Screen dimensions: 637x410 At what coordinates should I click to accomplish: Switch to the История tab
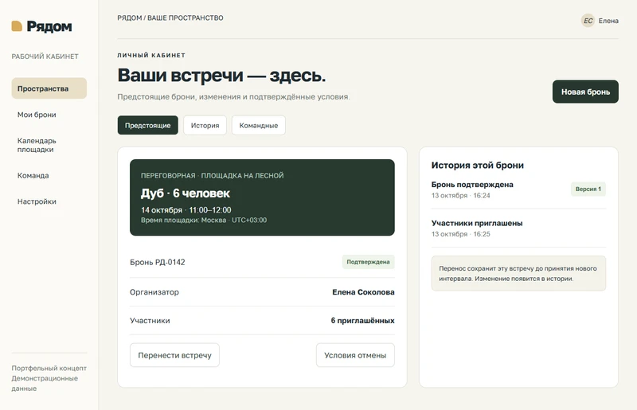[205, 125]
